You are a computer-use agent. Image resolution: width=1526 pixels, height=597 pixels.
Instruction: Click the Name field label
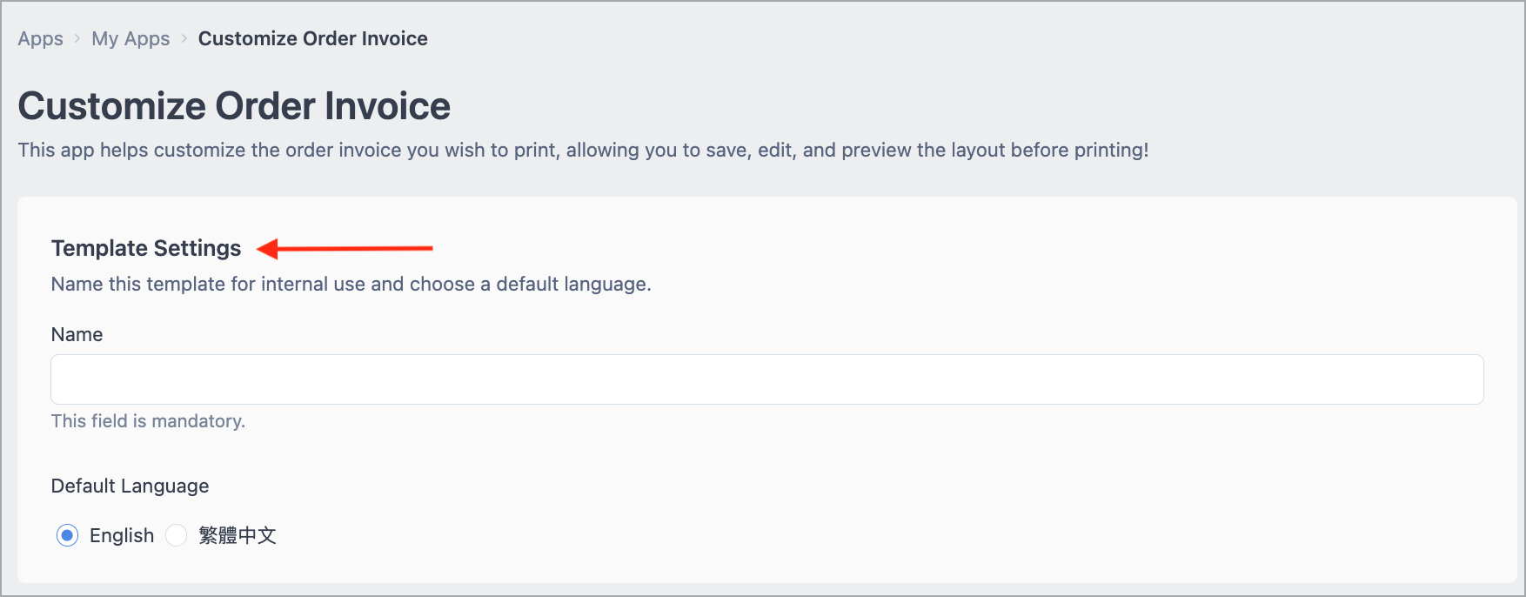(77, 335)
